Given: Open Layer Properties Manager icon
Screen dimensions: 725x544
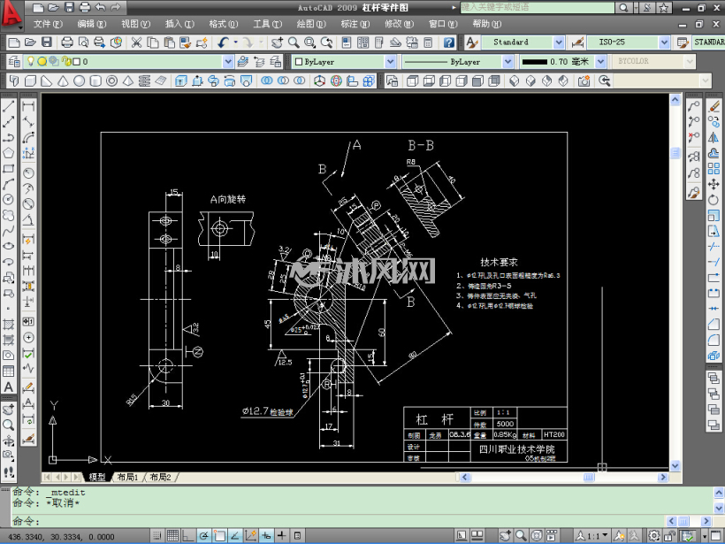Looking at the screenshot, I should click(14, 62).
